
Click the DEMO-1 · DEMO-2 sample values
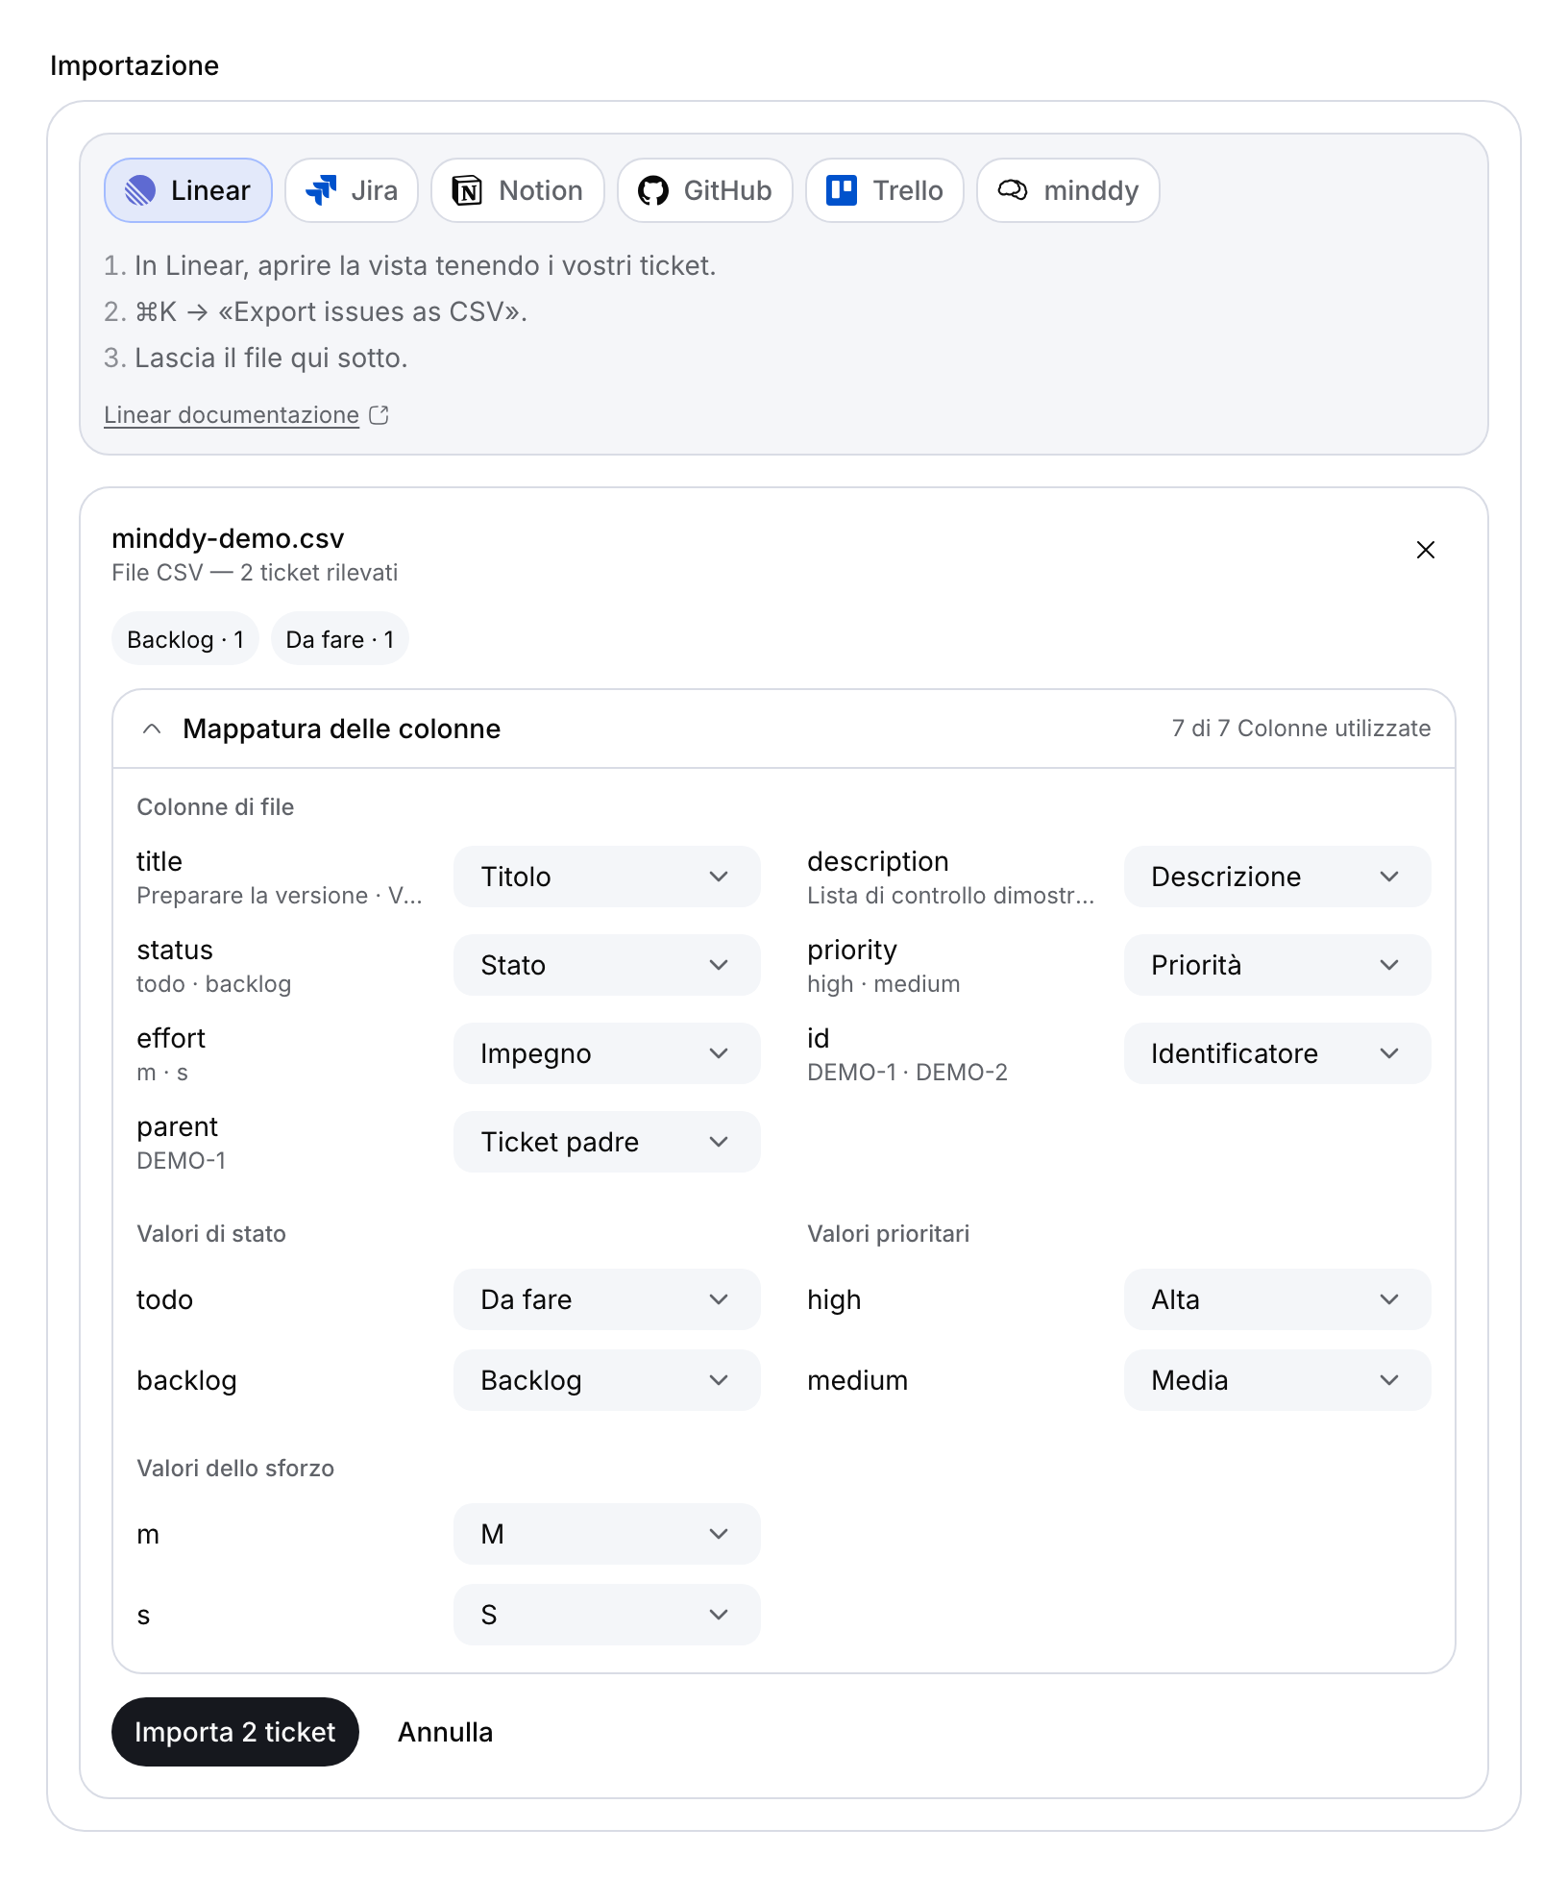tap(908, 1073)
